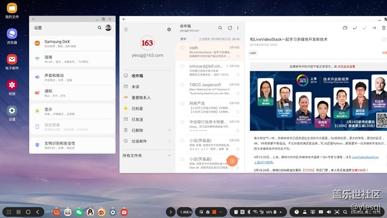387x218 pixels.
Task: Tap the taskbar back chevron
Action: (x=38, y=212)
